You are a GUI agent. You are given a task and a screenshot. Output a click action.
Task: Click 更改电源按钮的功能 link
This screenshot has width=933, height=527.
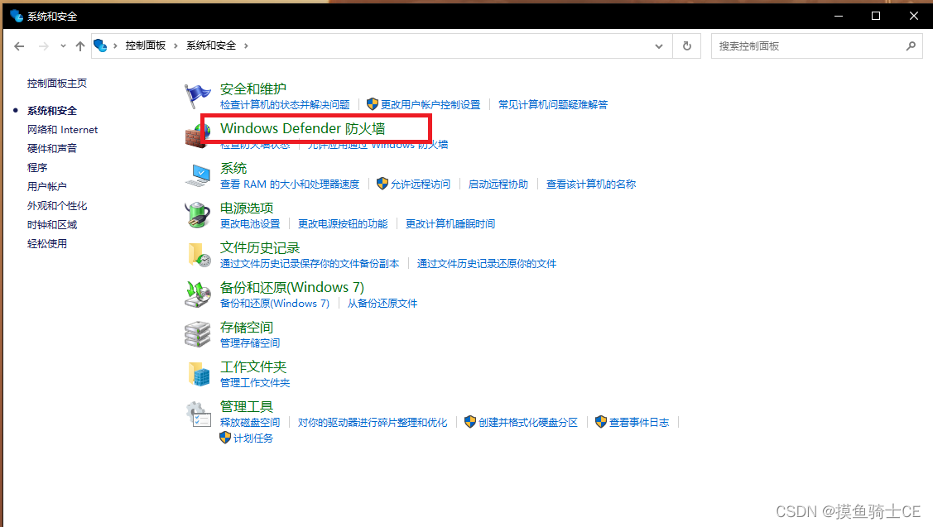click(x=343, y=224)
